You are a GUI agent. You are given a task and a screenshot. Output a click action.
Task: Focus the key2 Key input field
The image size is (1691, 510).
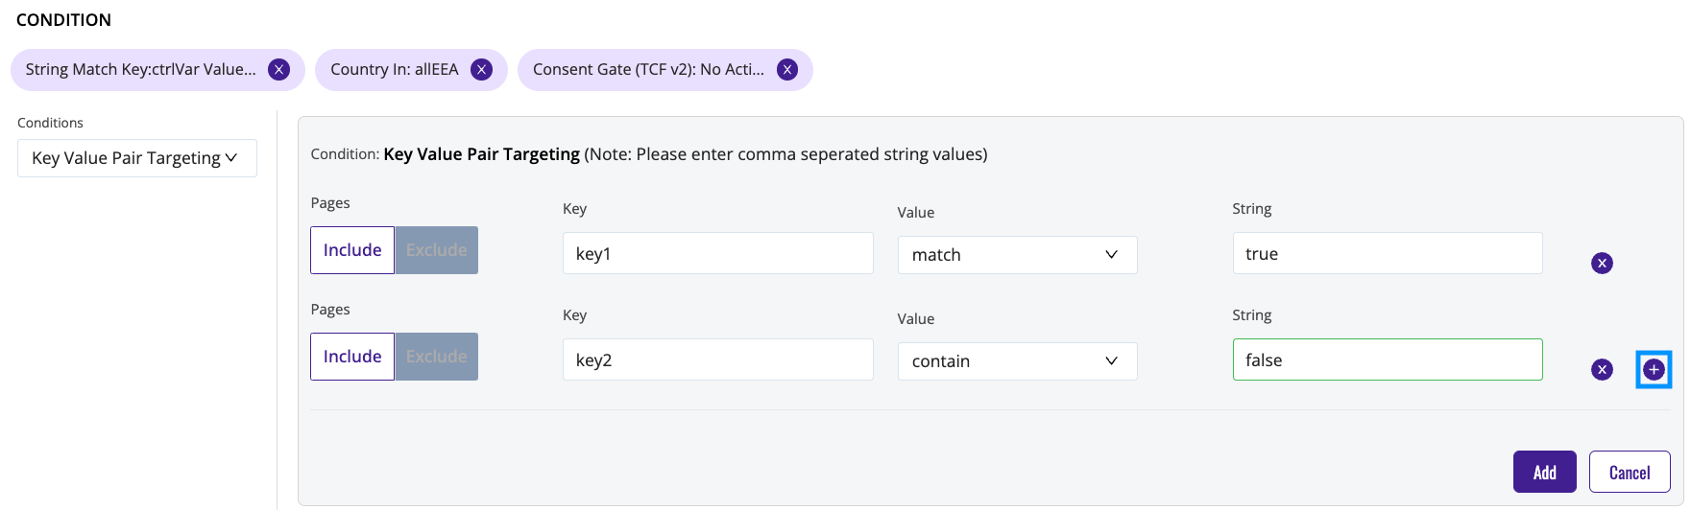718,359
